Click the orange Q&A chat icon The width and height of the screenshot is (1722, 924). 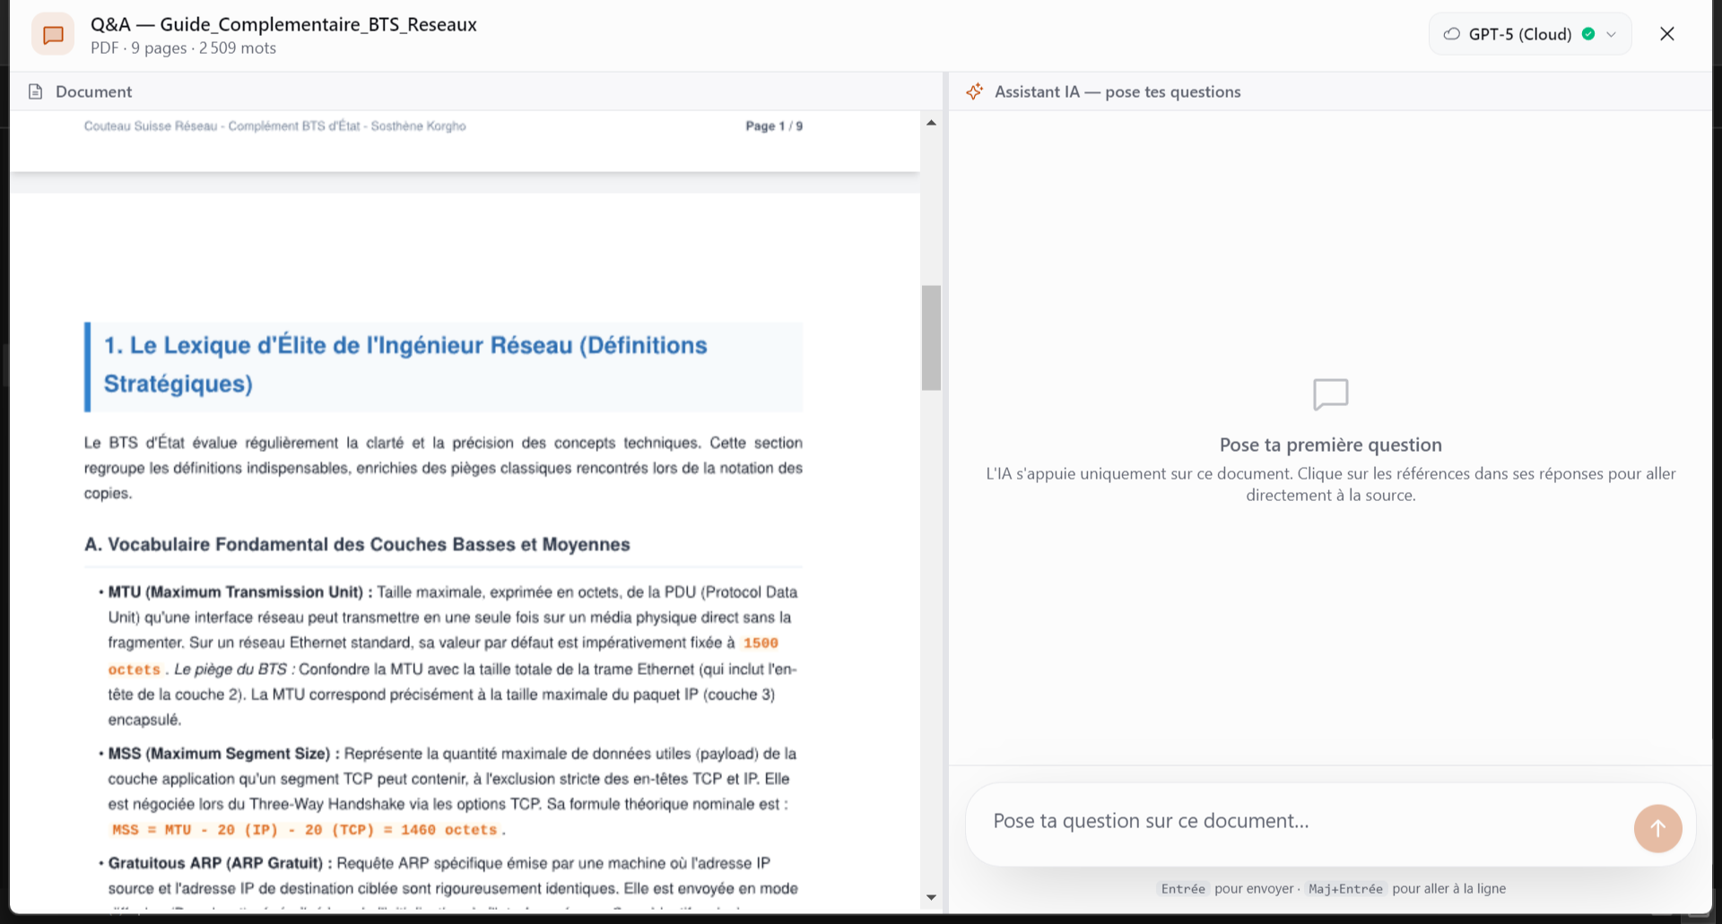pos(53,35)
